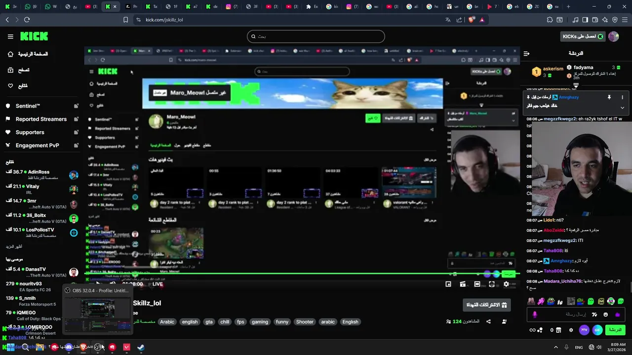The width and height of the screenshot is (632, 355).
Task: Click the 7TV chat button
Action: pyautogui.click(x=584, y=330)
